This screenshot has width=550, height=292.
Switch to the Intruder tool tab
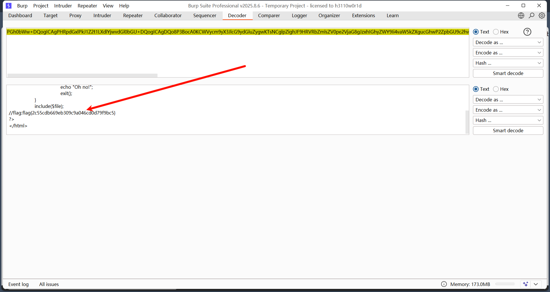[102, 15]
